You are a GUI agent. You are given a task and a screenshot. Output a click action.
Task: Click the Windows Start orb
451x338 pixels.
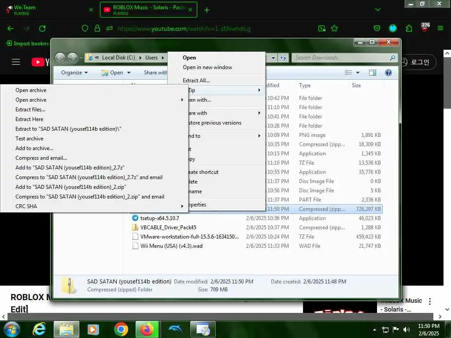click(x=12, y=329)
